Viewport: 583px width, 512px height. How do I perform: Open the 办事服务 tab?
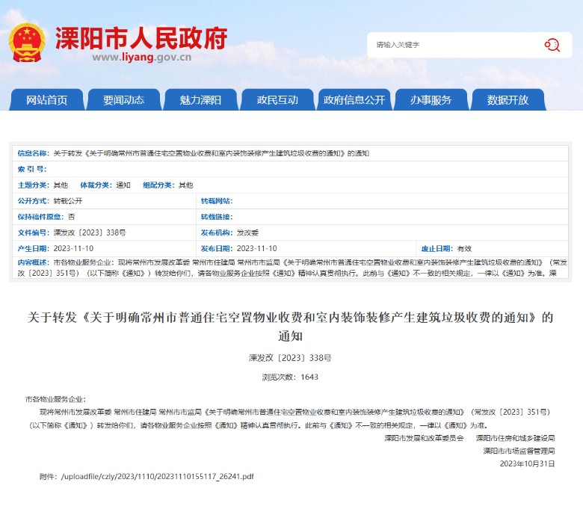[431, 99]
